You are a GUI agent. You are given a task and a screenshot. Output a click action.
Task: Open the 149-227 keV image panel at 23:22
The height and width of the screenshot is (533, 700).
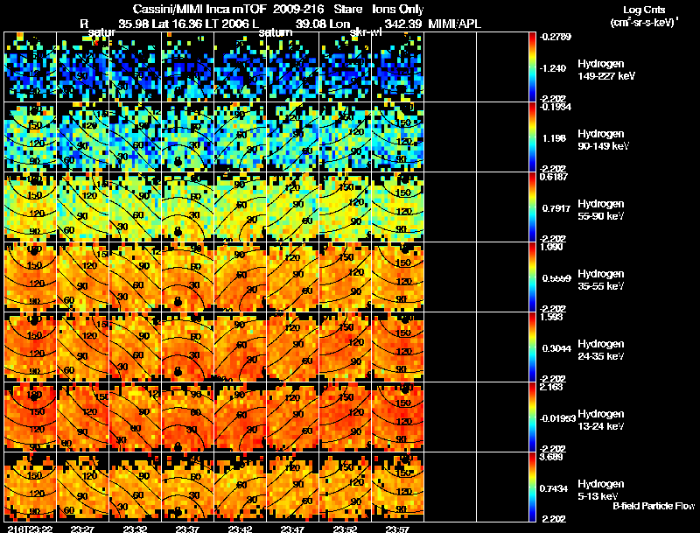tap(31, 67)
